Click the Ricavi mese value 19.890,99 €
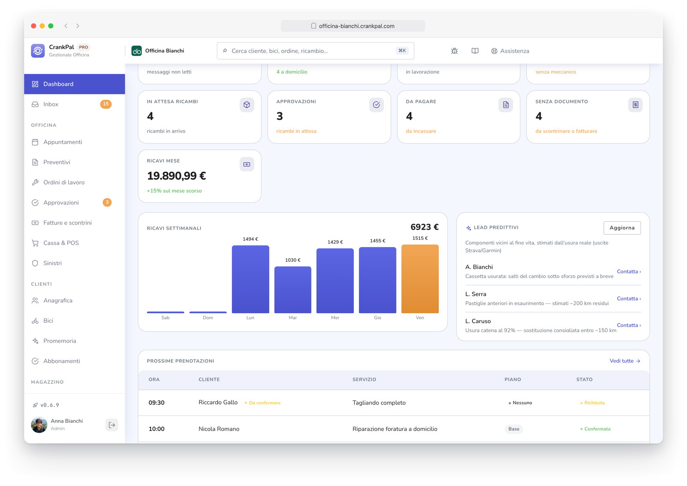 (176, 176)
